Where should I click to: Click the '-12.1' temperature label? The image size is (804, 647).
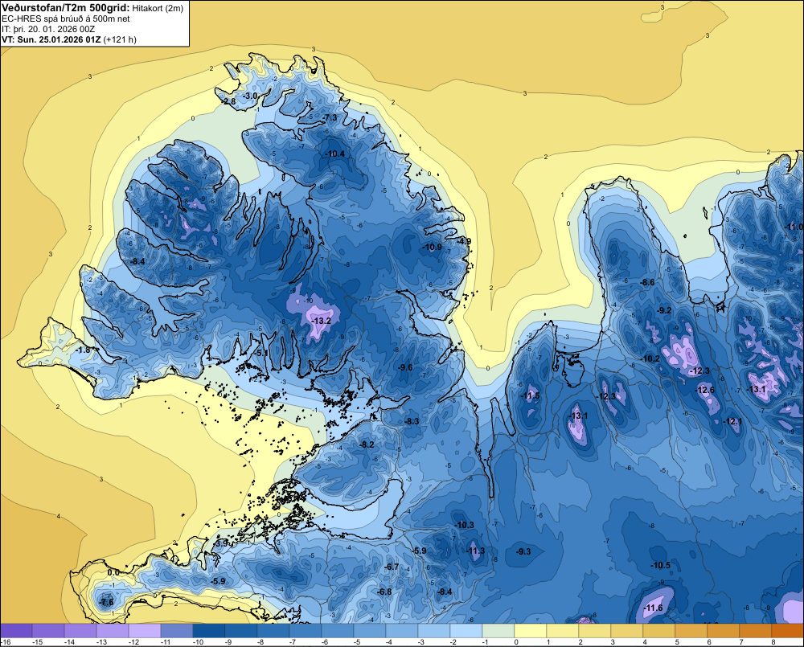(x=732, y=421)
